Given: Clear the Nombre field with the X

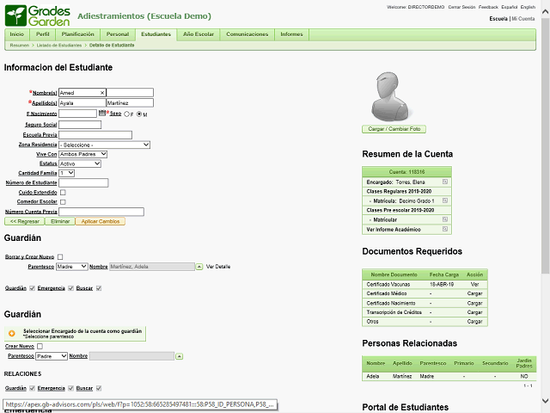Looking at the screenshot, I should click(x=102, y=92).
